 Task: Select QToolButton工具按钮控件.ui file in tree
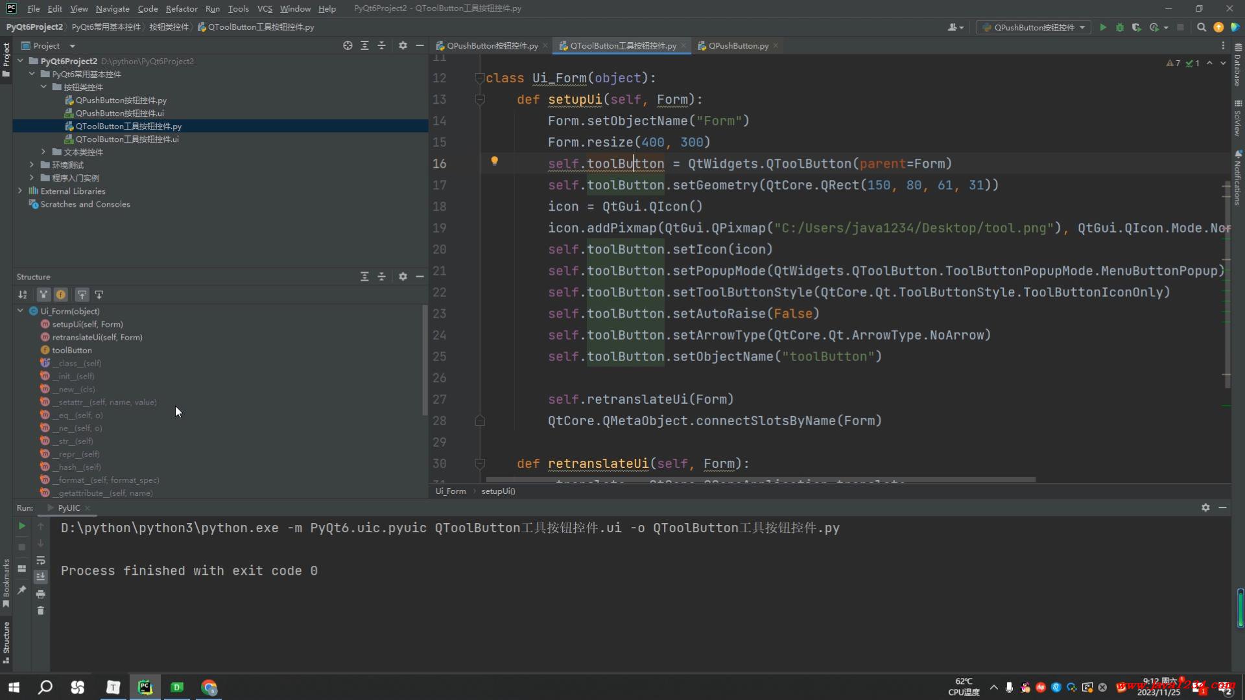click(x=126, y=139)
